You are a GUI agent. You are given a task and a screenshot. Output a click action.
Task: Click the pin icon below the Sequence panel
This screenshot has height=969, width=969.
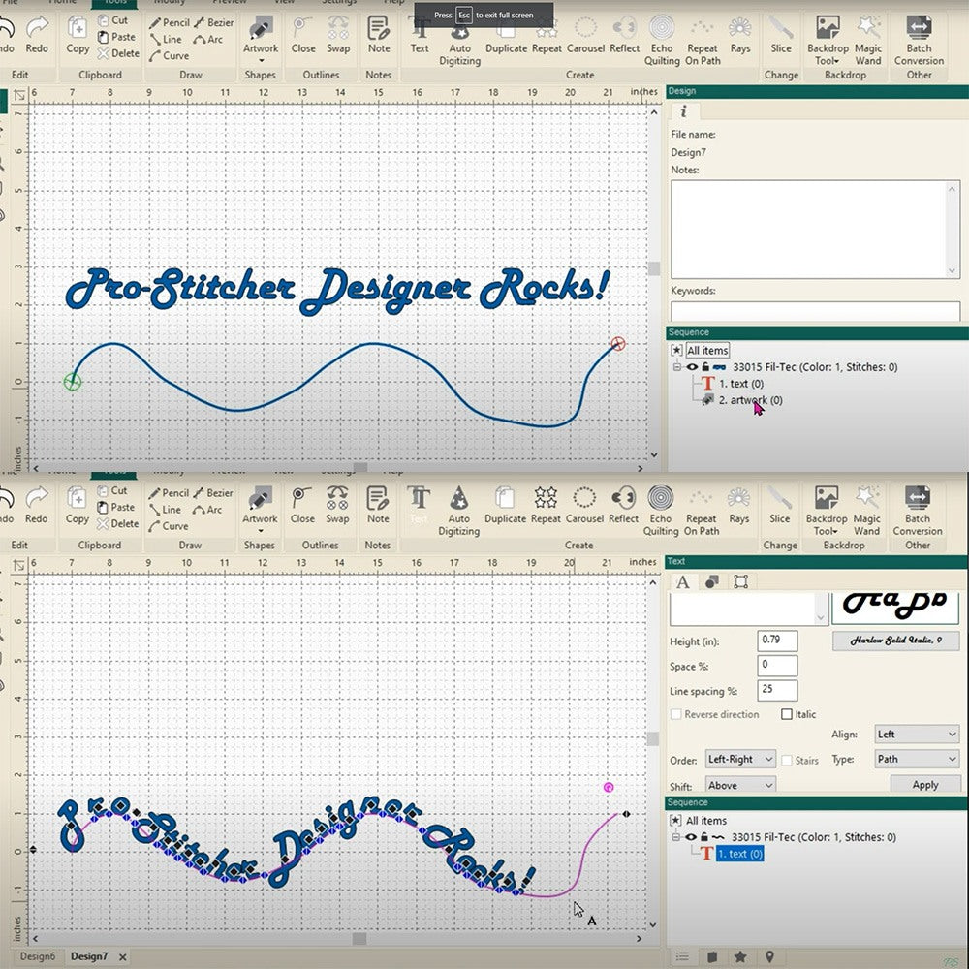pos(770,956)
